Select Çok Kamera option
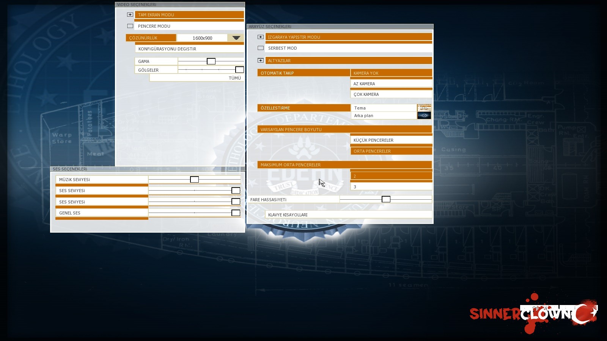Viewport: 607px width, 341px height. pyautogui.click(x=391, y=94)
